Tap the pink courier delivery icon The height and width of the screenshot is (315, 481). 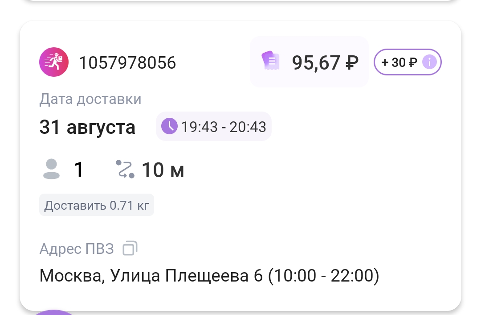click(54, 62)
